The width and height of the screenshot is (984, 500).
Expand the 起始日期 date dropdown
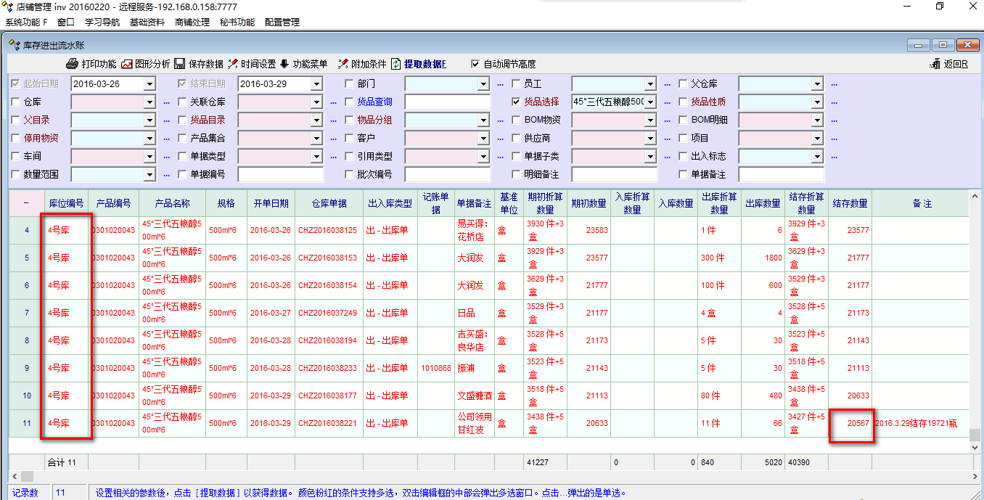[x=149, y=84]
